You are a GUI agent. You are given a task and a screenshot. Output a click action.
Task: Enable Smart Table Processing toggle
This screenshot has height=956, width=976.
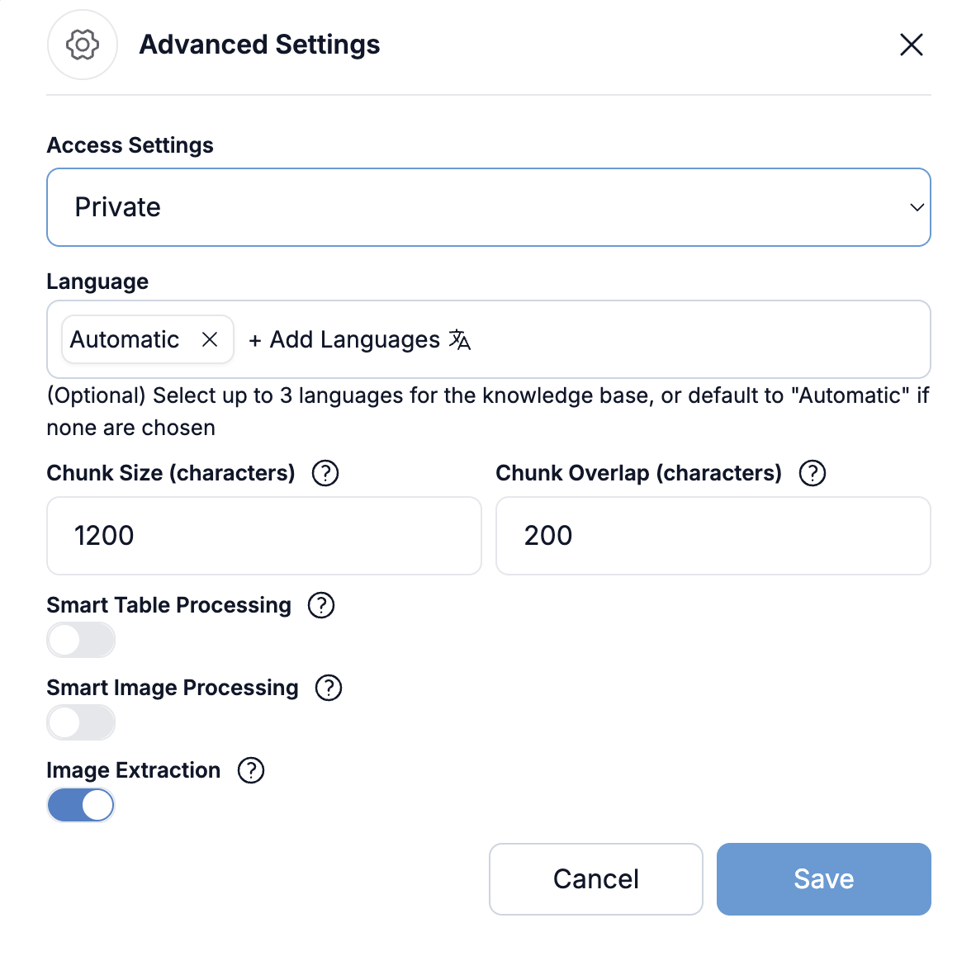(81, 640)
